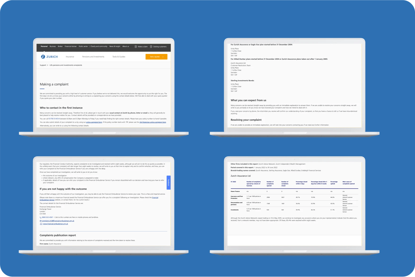Click the What you can expect from us heading
415x277 pixels.
[248, 100]
